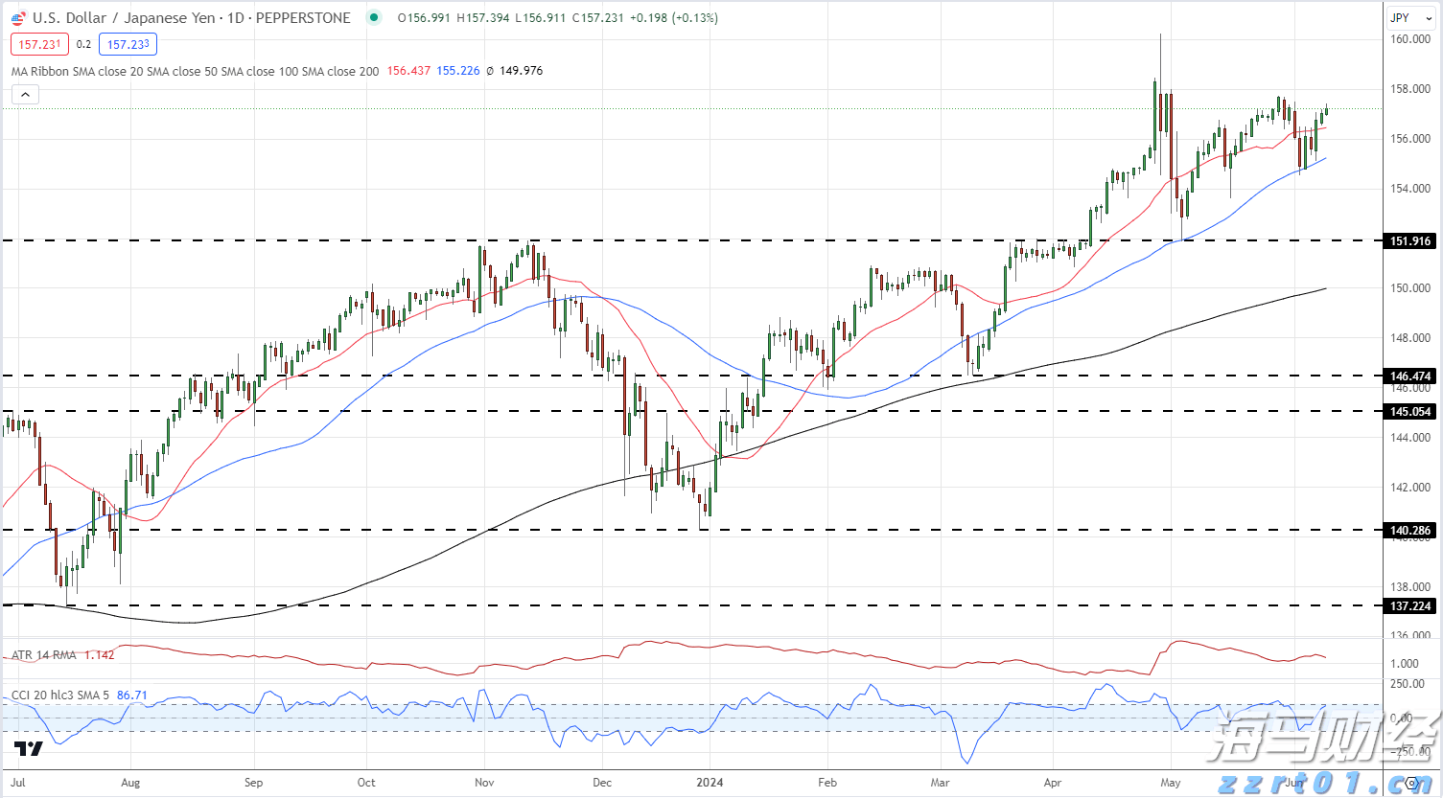
Task: Open chart settings hexagon gear icon
Action: pos(1410,783)
